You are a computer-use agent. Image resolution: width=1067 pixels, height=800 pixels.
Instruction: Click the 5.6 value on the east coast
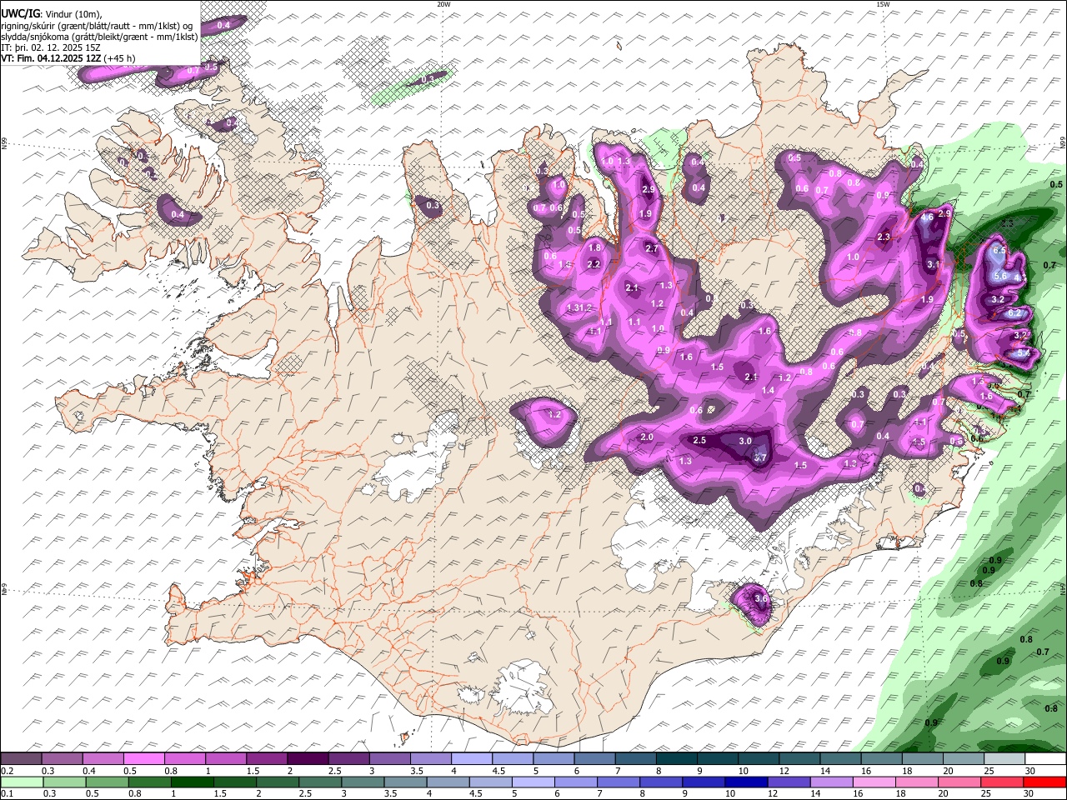point(1001,276)
